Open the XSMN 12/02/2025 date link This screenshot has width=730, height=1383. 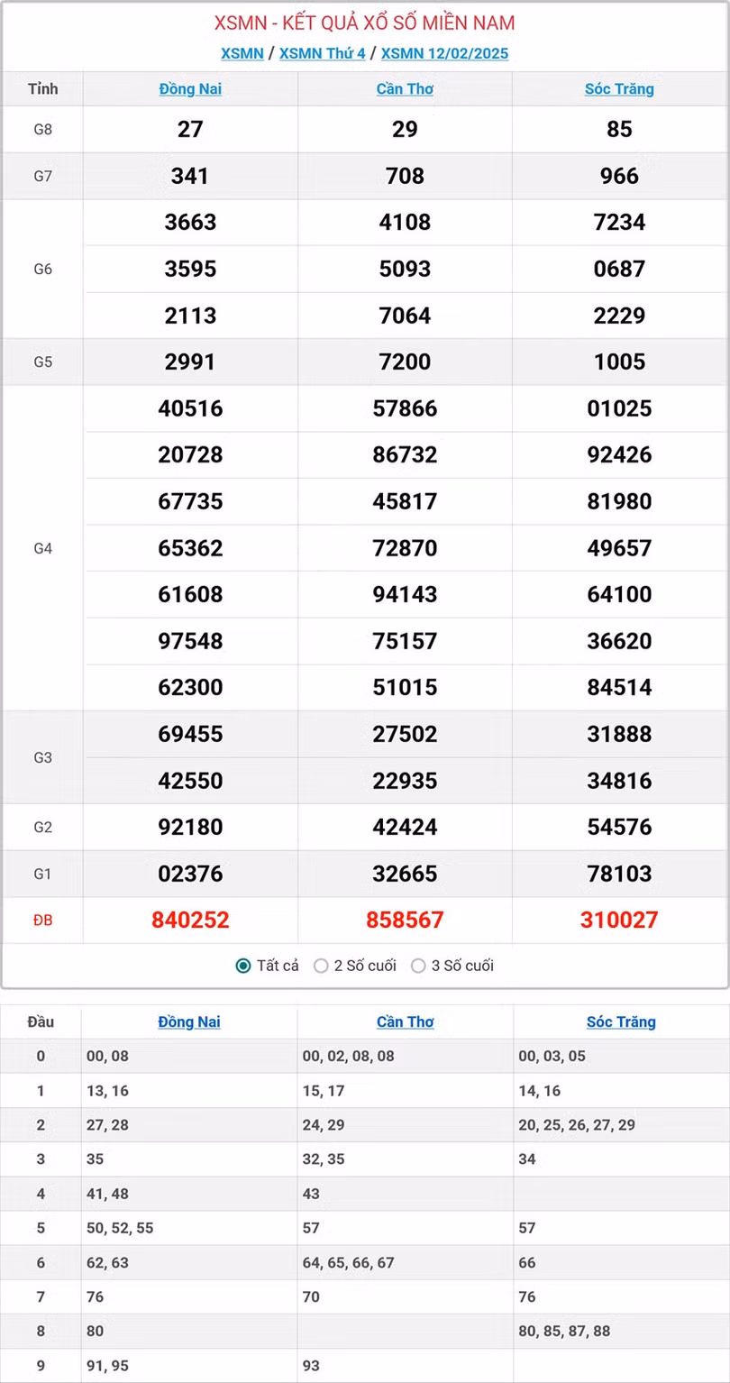(x=444, y=53)
